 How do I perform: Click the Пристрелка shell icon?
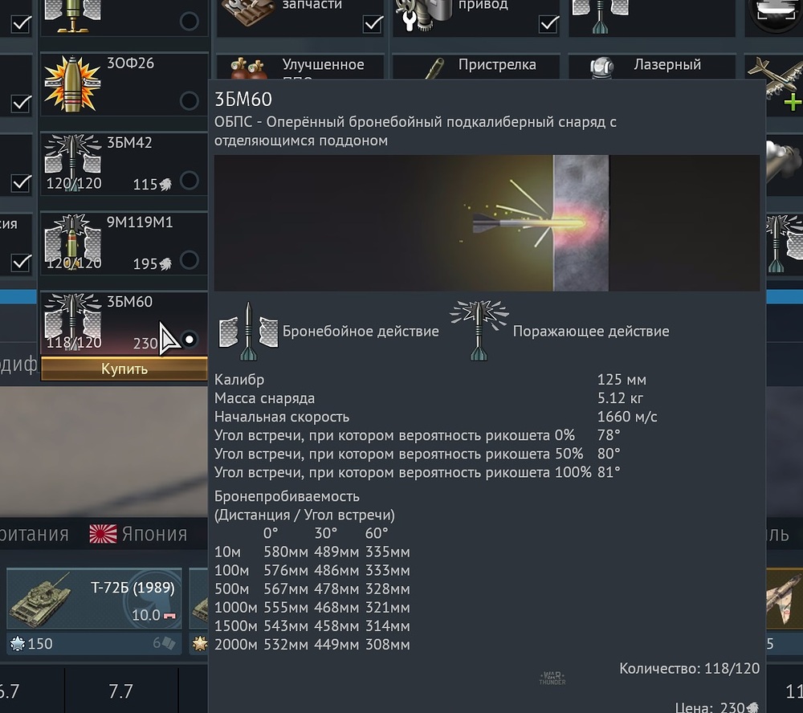point(435,68)
